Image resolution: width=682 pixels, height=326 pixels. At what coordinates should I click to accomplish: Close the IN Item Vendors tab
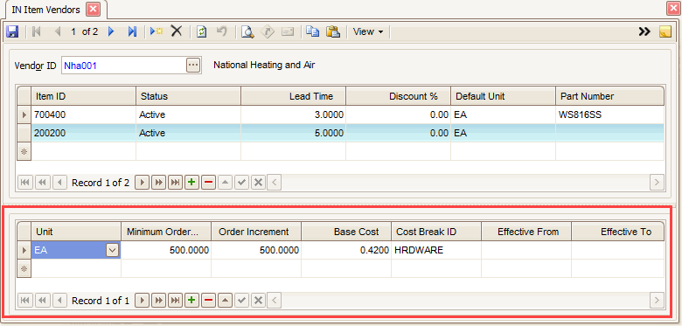[x=93, y=9]
